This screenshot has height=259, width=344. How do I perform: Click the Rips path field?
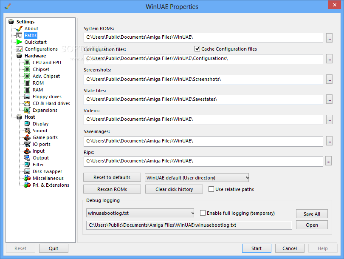point(203,162)
